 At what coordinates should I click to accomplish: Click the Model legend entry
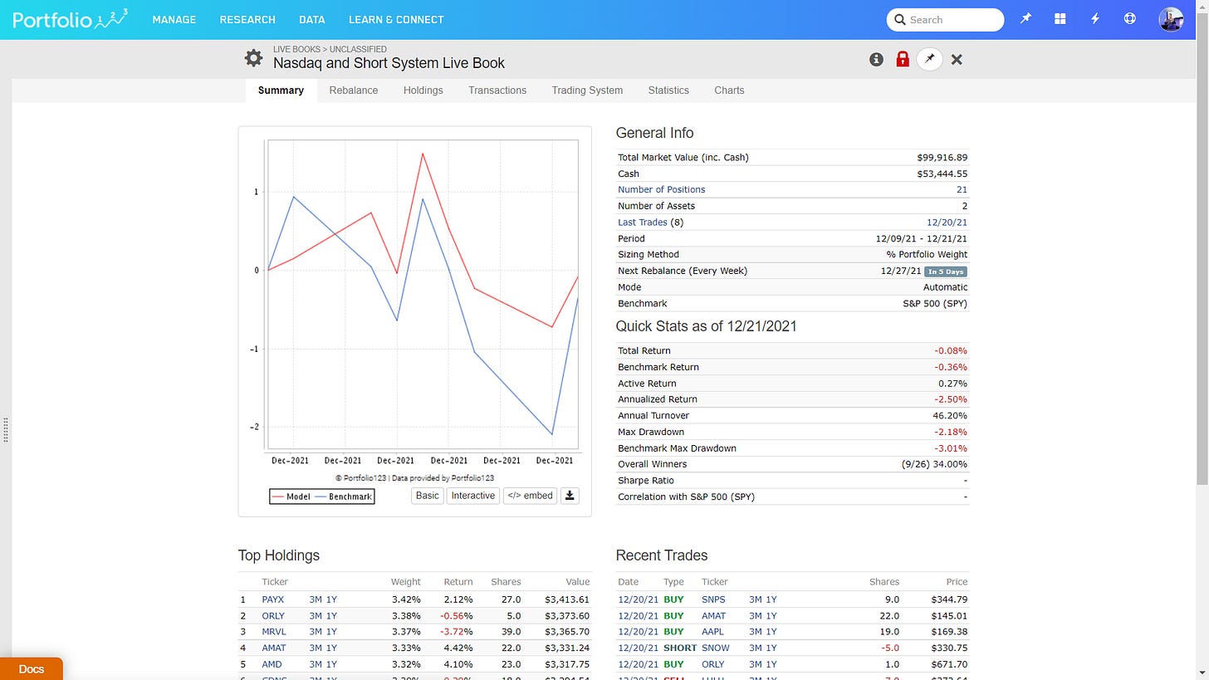point(291,497)
